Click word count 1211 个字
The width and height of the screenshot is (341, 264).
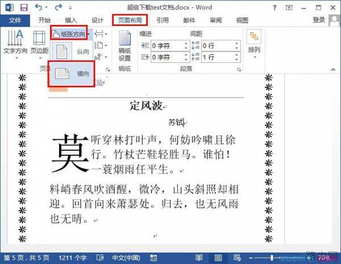[72, 258]
